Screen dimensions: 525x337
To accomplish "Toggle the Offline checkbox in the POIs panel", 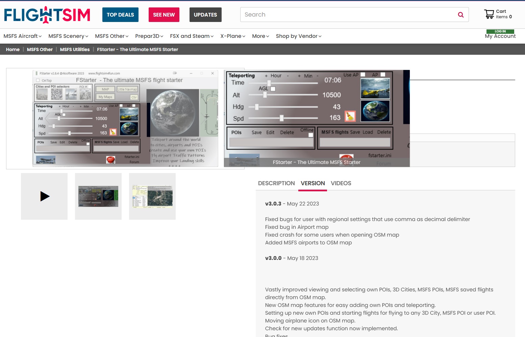I will pos(310,135).
